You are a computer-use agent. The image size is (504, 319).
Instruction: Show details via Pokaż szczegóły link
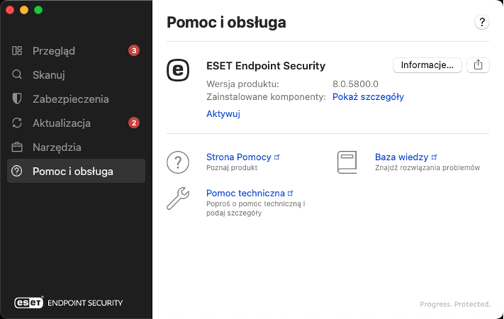click(x=368, y=97)
